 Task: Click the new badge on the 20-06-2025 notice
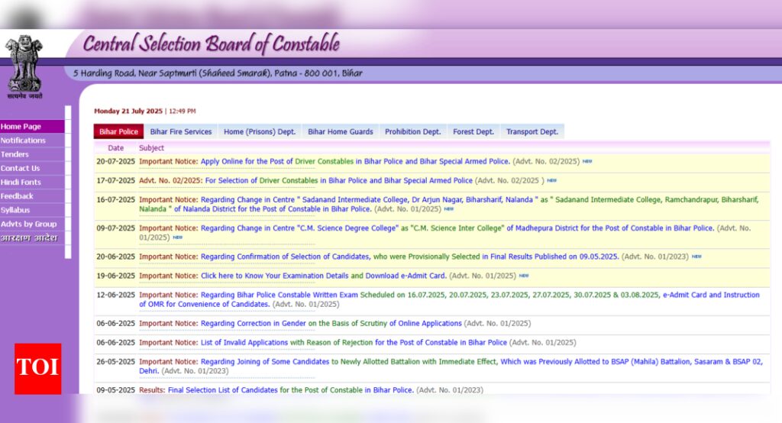click(x=696, y=257)
